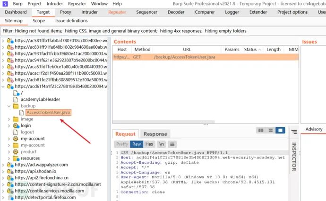Image resolution: width=326 pixels, height=201 pixels.
Task: Open the Window menu
Action: 99,4
